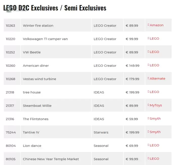Click the small icon before the Amazon link

(x=148, y=25)
